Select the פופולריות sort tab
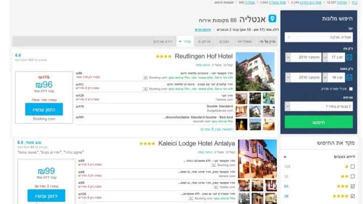This screenshot has width=363, height=204. pos(245,42)
